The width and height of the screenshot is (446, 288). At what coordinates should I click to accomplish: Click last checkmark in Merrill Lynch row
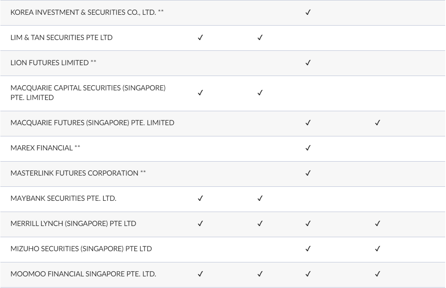click(x=377, y=223)
